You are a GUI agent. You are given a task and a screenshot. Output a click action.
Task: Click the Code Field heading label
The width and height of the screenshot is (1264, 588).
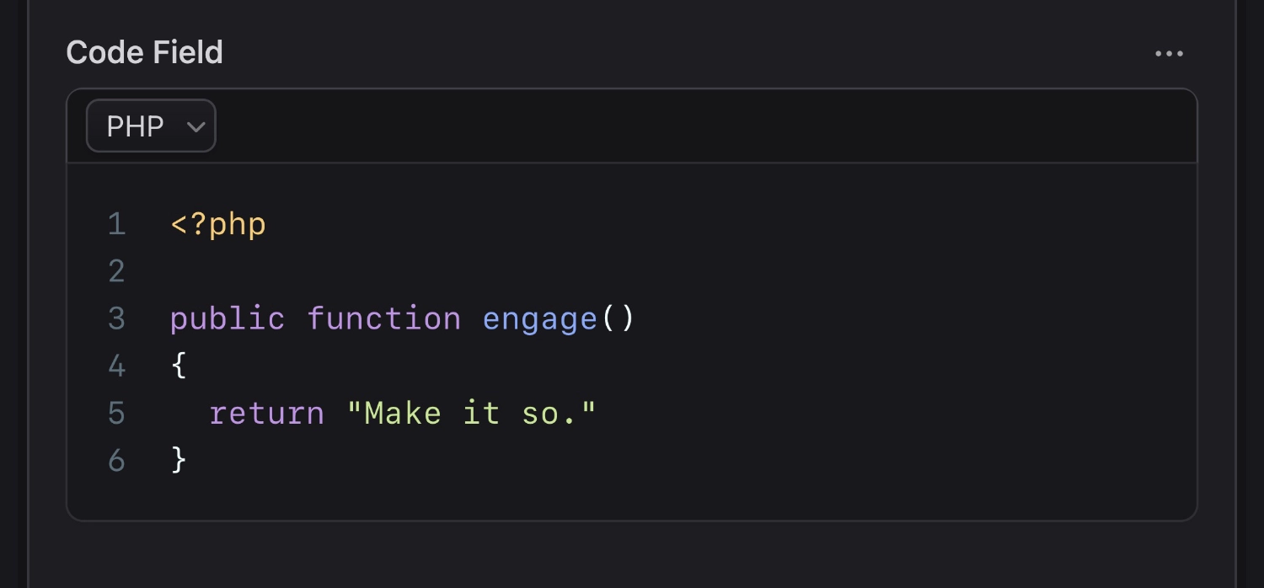tap(144, 51)
